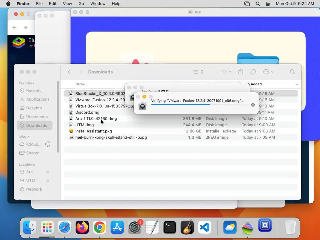Open the Help menu
The width and height of the screenshot is (320, 240).
(116, 4)
